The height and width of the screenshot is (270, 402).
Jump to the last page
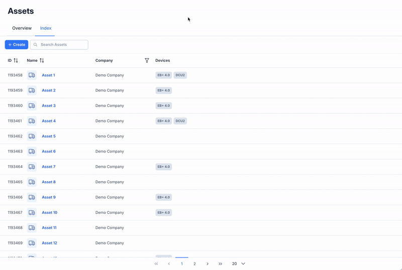(220, 263)
